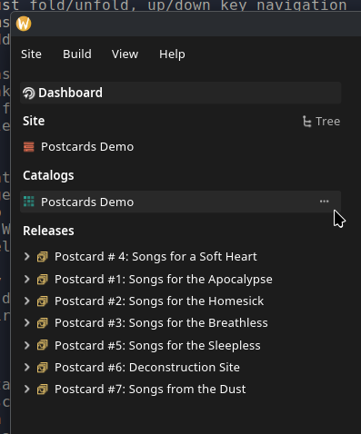Expand Postcard #6: Deconstruction Site
This screenshot has width=361, height=434.
pos(26,367)
